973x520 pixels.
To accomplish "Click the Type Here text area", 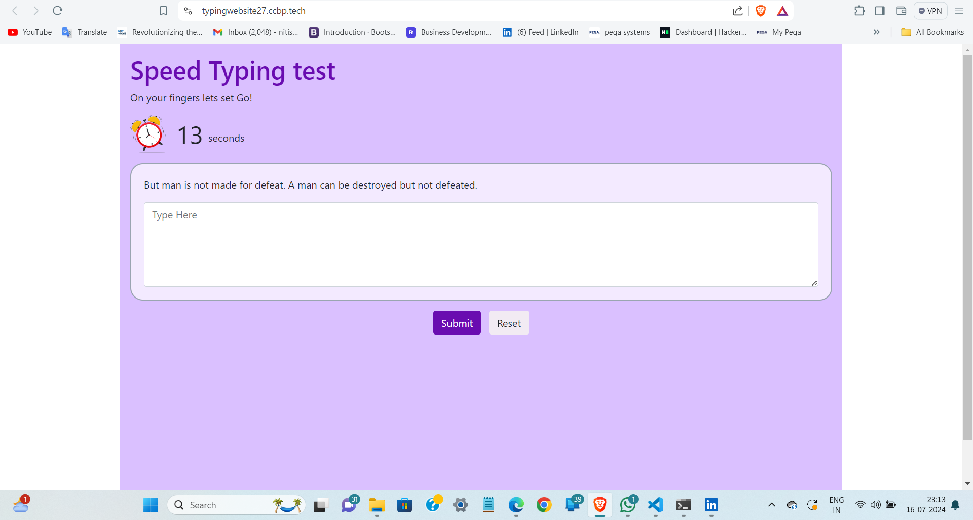I will (x=481, y=245).
